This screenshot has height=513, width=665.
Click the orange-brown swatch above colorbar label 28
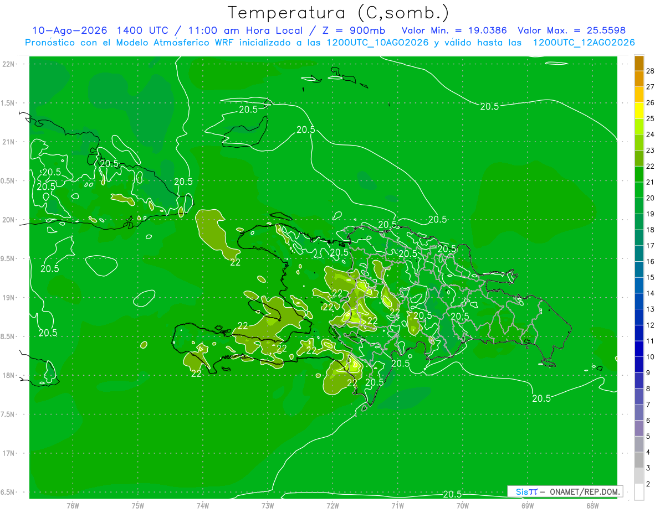coord(639,63)
